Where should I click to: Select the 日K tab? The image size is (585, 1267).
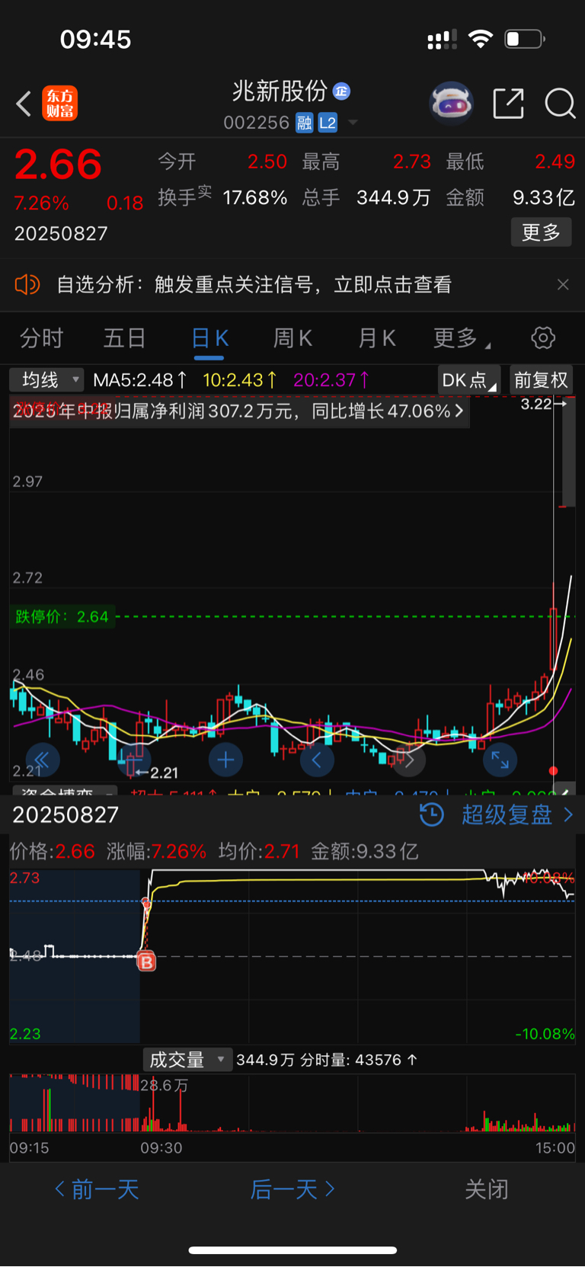pyautogui.click(x=209, y=338)
